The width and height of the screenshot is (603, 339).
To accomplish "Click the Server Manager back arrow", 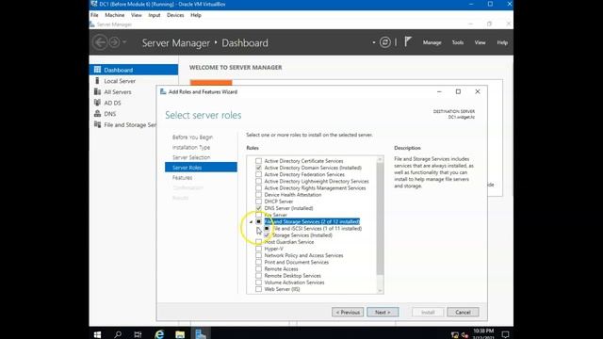I will (x=100, y=42).
